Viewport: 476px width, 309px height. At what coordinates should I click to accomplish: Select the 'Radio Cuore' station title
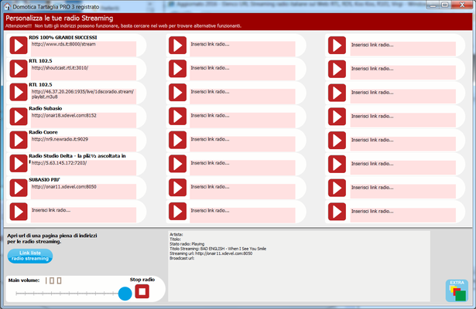coord(43,132)
